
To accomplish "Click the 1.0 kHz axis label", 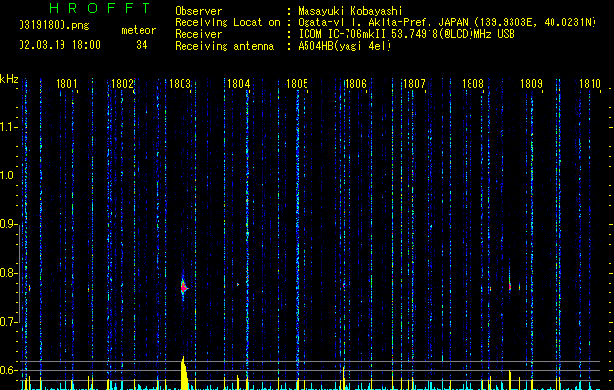I will click(8, 175).
